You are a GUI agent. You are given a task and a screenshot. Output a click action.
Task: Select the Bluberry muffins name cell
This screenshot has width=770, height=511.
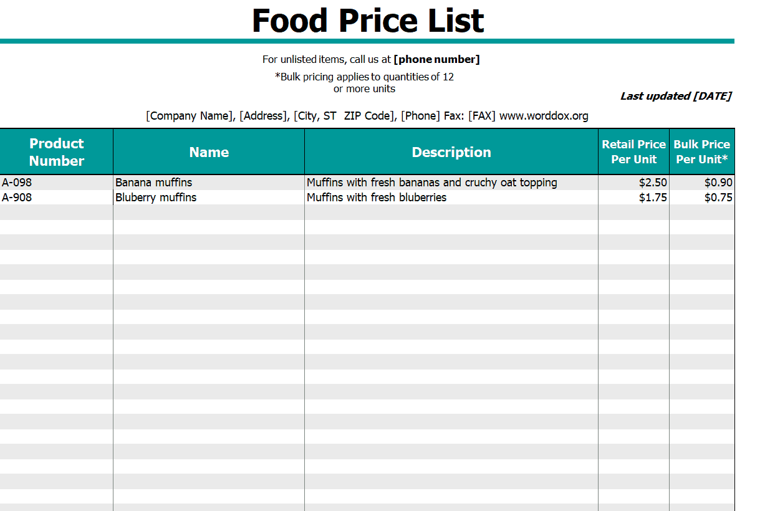click(x=209, y=198)
